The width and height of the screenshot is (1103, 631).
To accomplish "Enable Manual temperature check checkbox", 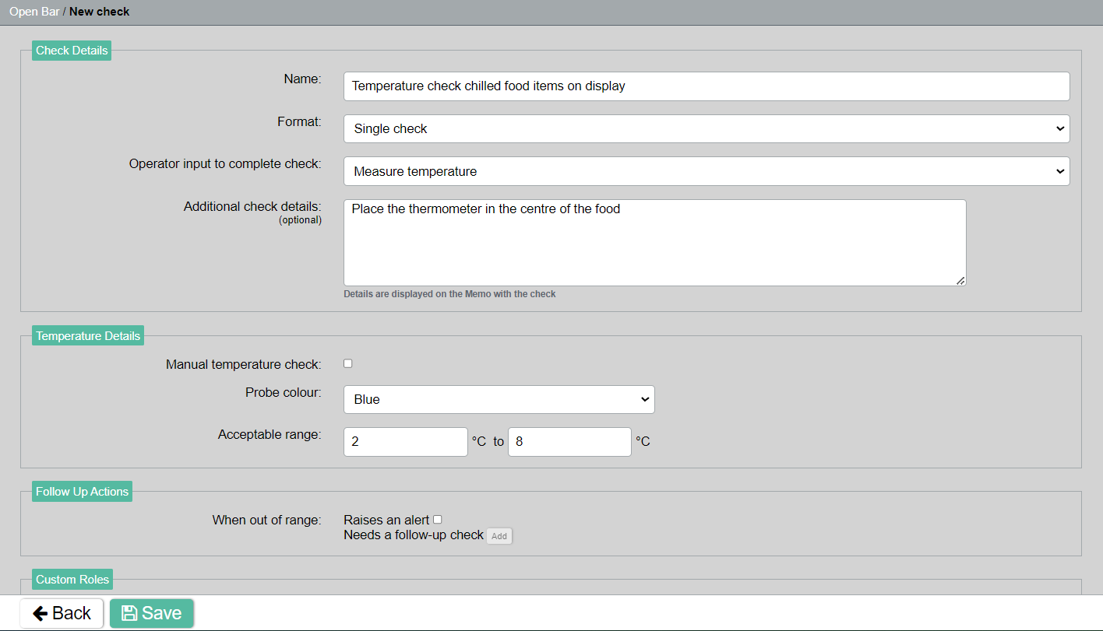I will pyautogui.click(x=348, y=363).
